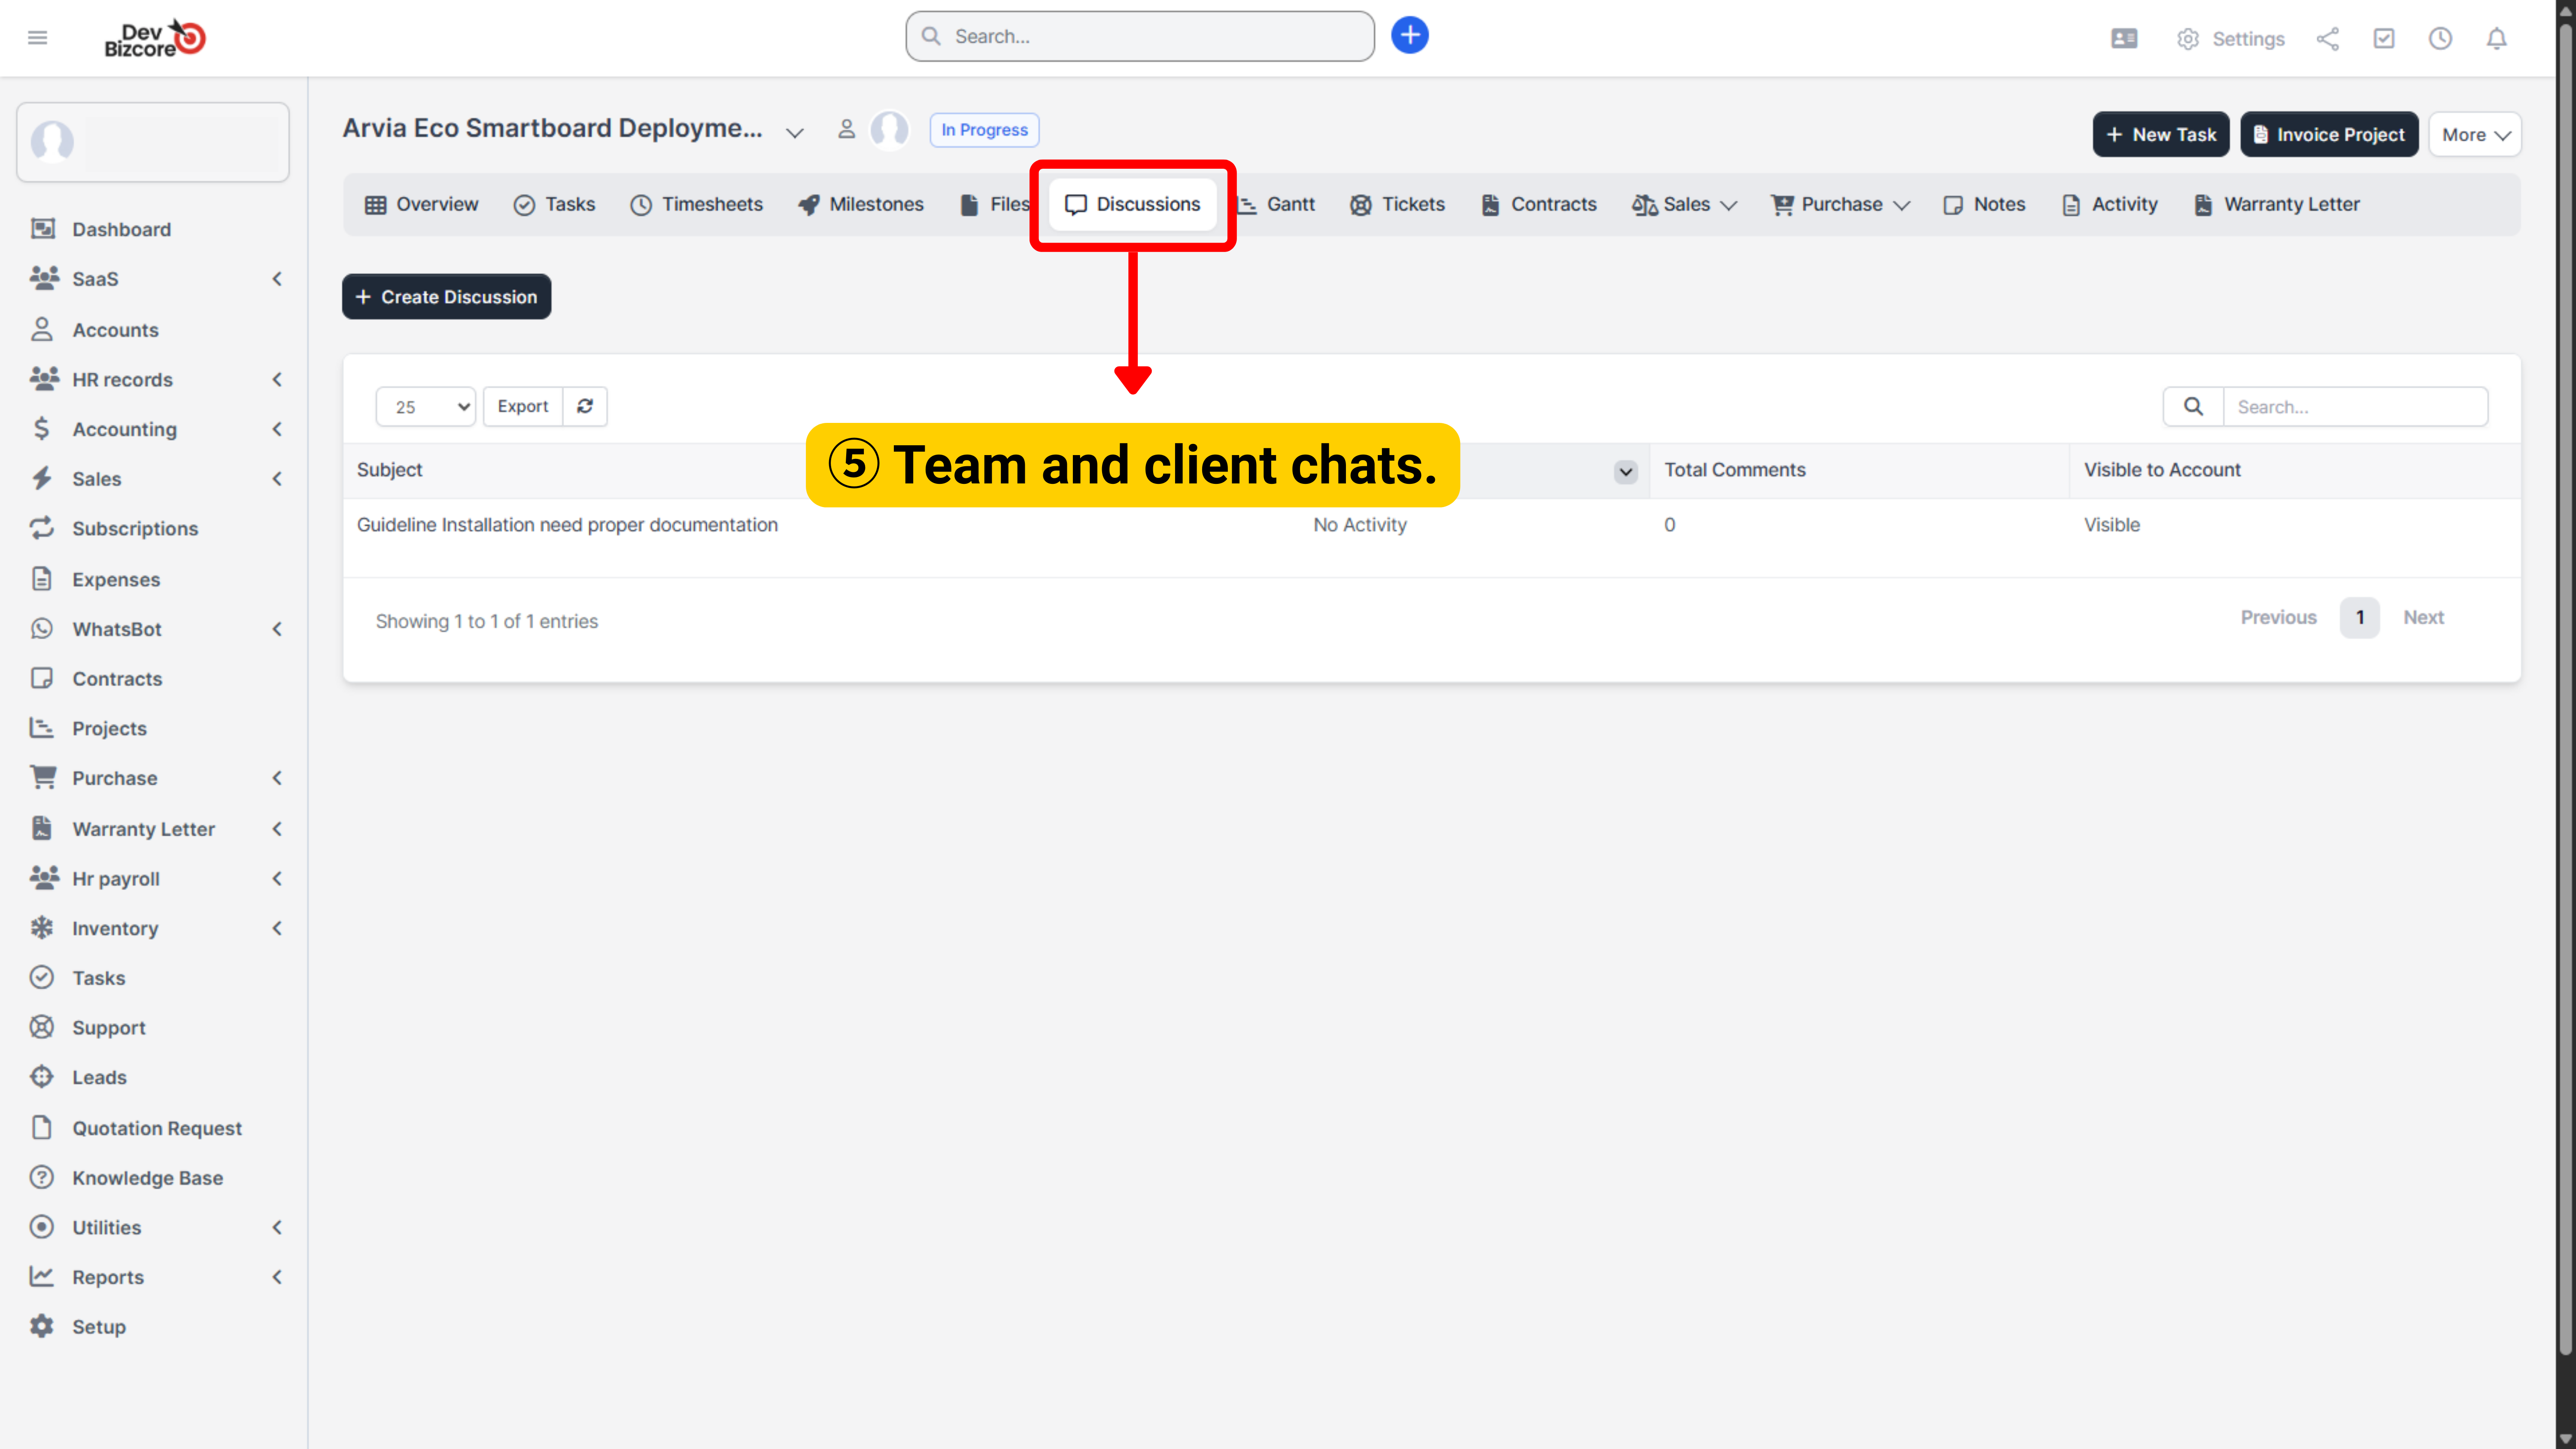The image size is (2576, 1449).
Task: Open the column sort dropdown arrow
Action: click(1626, 471)
